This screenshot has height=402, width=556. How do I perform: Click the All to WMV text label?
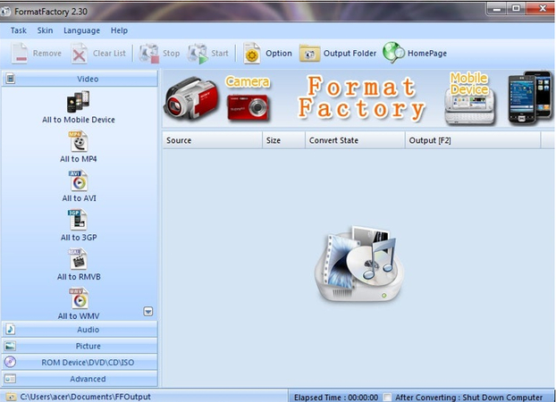pos(79,316)
